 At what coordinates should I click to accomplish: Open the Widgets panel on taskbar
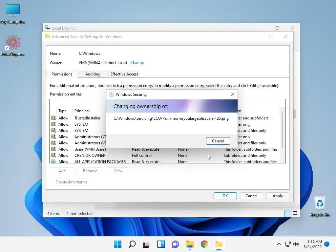161,244
